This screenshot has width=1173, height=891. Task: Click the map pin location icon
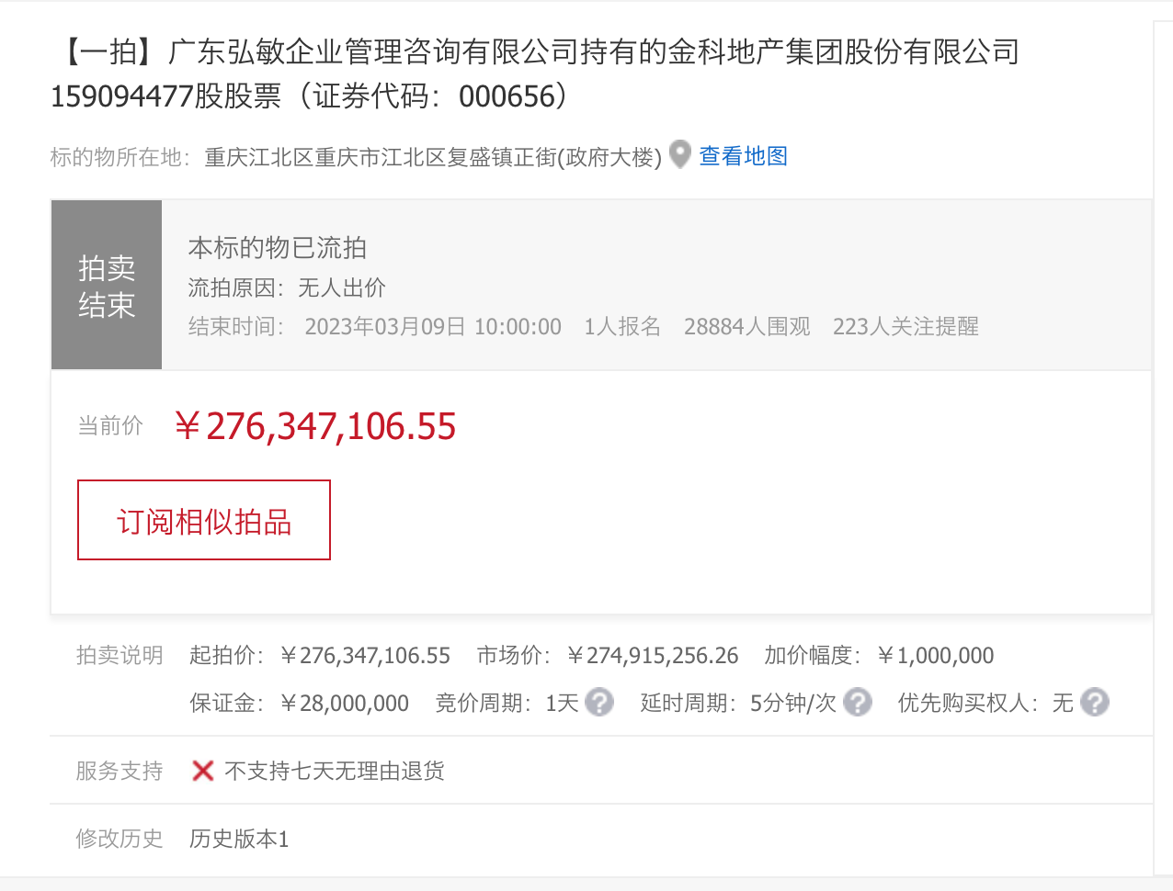tap(679, 154)
